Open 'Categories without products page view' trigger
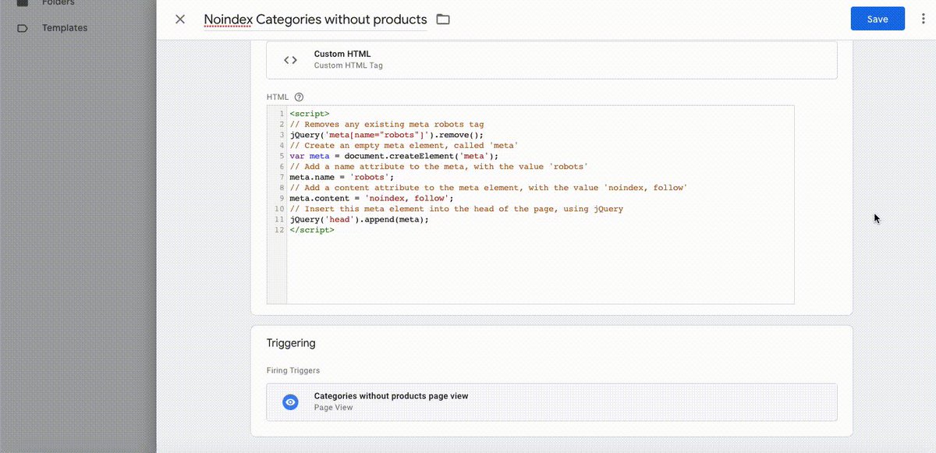 click(x=551, y=402)
